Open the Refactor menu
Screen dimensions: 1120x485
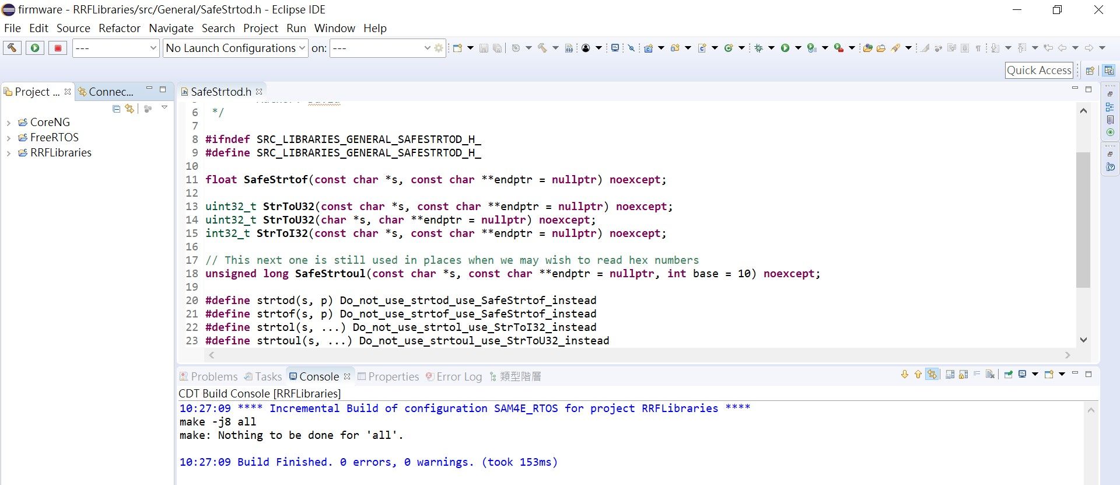[120, 28]
